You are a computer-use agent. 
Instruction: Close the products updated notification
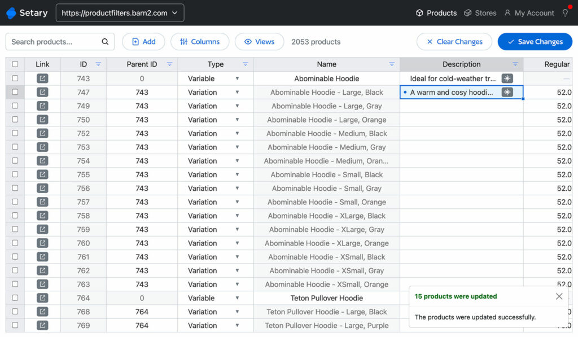coord(559,296)
